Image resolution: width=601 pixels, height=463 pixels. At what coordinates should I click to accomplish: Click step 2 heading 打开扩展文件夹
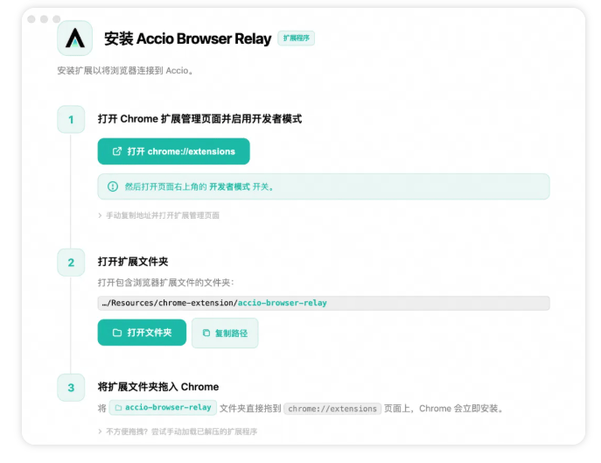(133, 262)
